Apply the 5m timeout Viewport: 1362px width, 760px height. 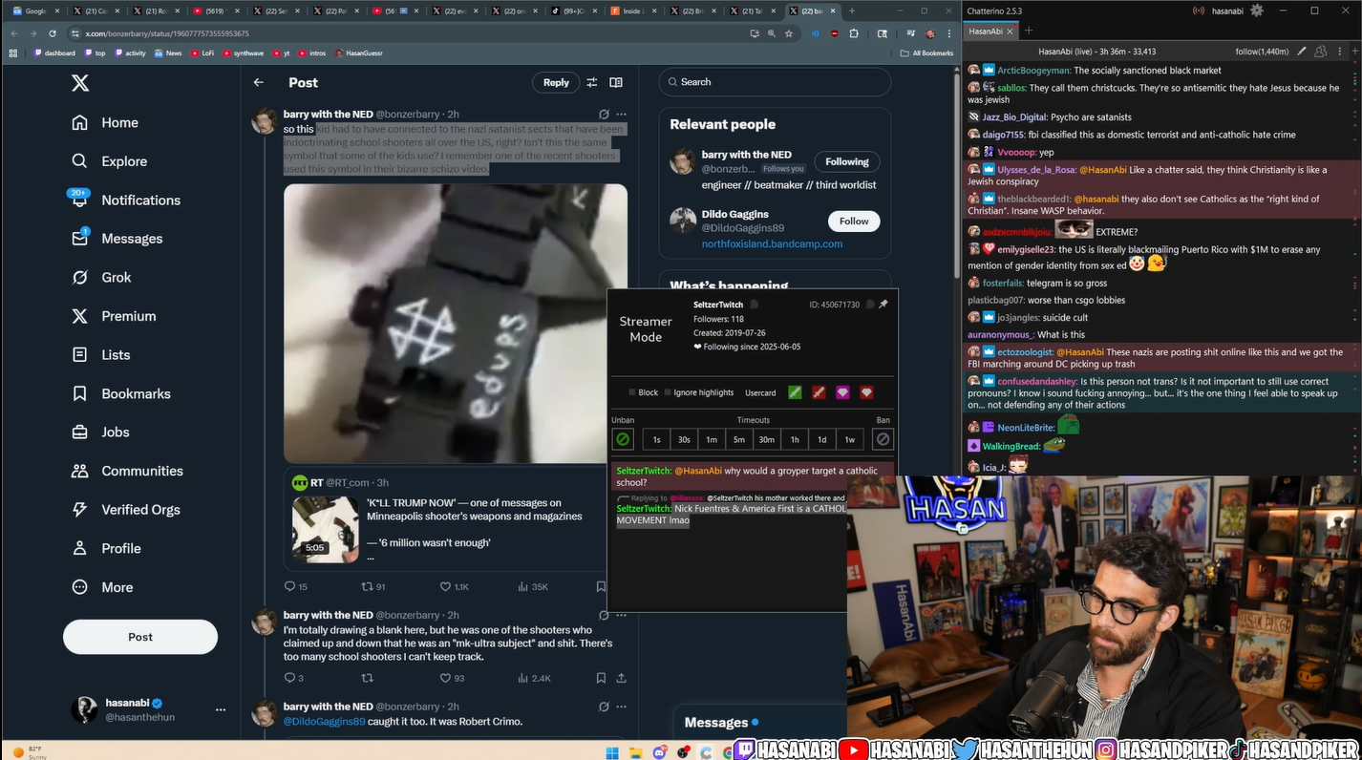(739, 439)
